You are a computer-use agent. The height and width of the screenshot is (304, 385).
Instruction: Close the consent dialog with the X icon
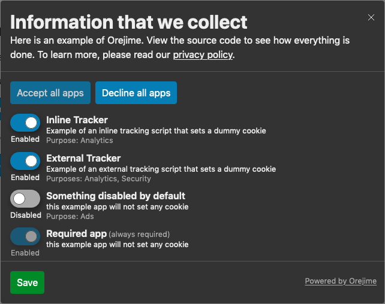[x=371, y=17]
